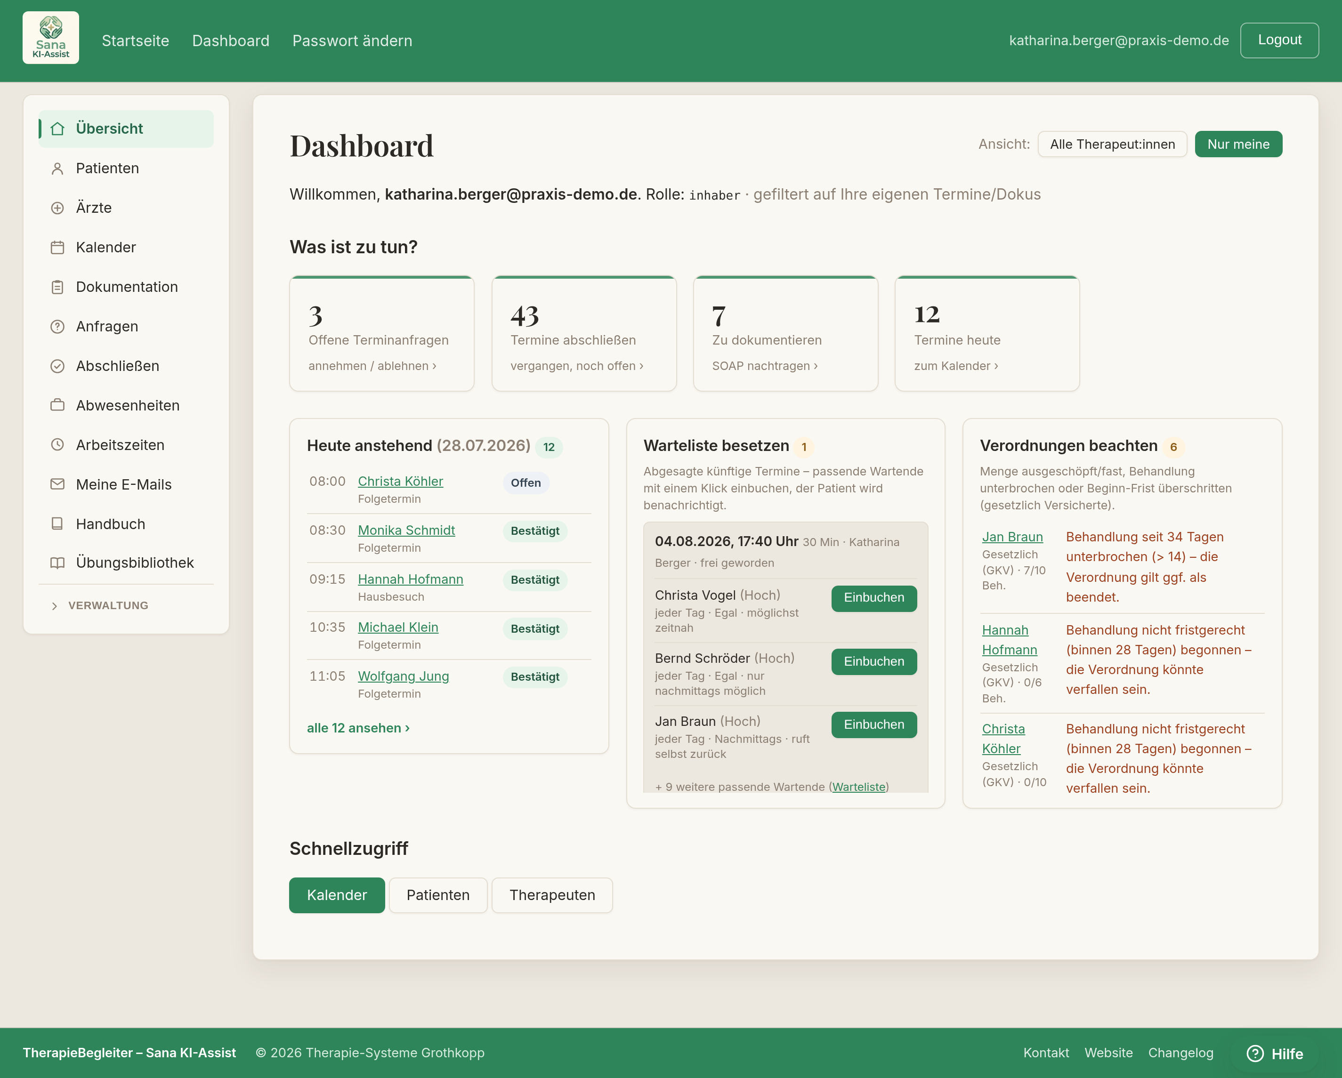
Task: Click the Kalender sidebar icon
Action: [x=57, y=248]
